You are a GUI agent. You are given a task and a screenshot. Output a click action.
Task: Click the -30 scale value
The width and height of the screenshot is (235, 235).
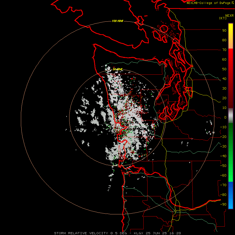[223, 146]
